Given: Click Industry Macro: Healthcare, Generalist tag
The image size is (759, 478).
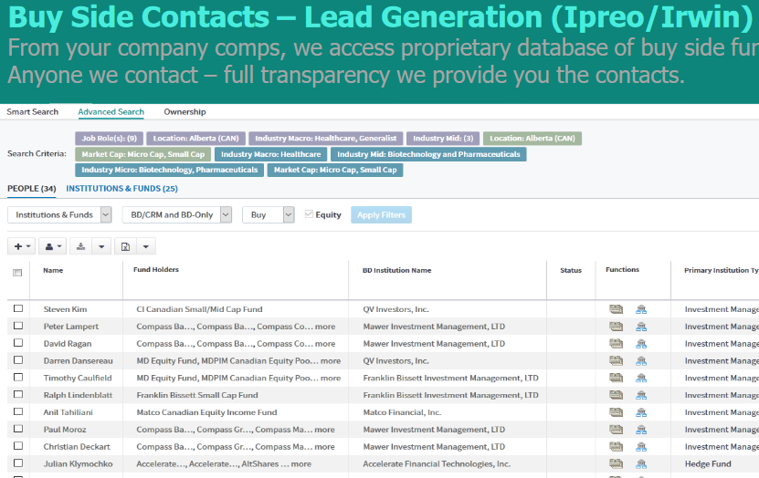Looking at the screenshot, I should coord(326,139).
